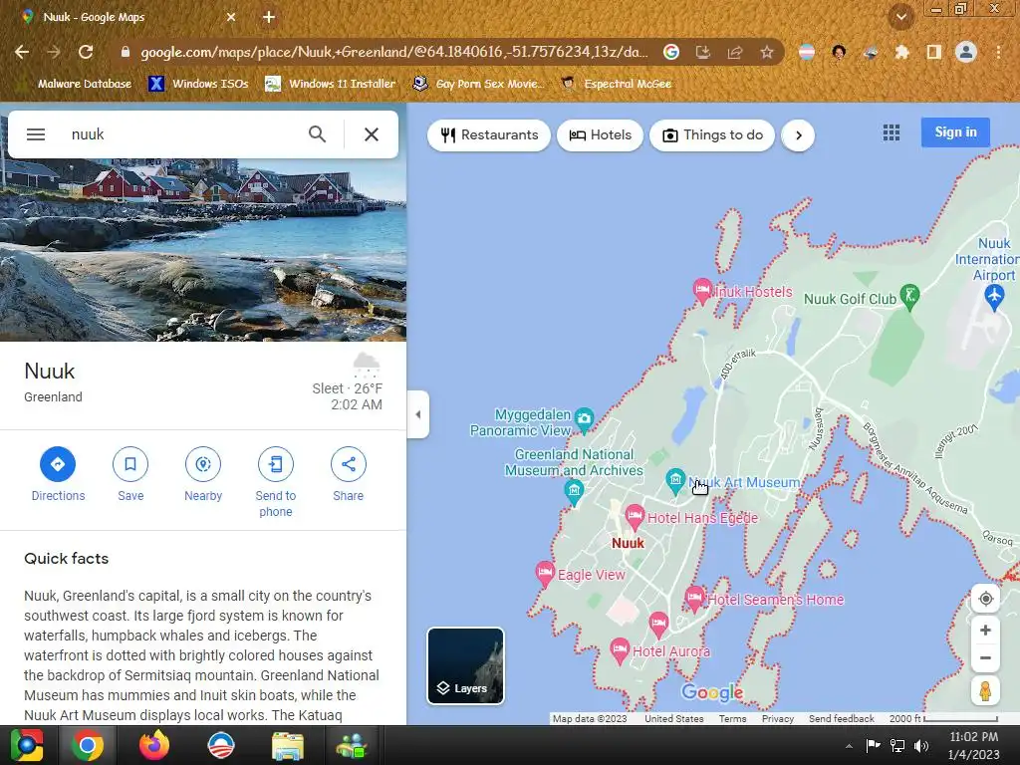1020x765 pixels.
Task: Open Espectral McGee bookmark
Action: (617, 84)
